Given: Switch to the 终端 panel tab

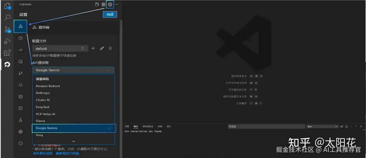Looking at the screenshot, I should tap(160, 126).
